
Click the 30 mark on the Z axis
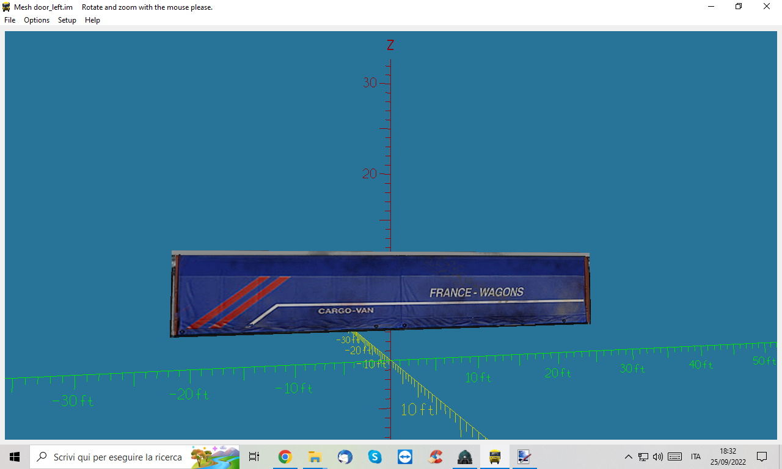[x=370, y=82]
